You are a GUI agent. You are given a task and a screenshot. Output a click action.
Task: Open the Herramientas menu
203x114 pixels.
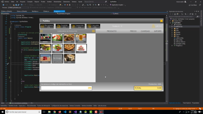(x=57, y=2)
